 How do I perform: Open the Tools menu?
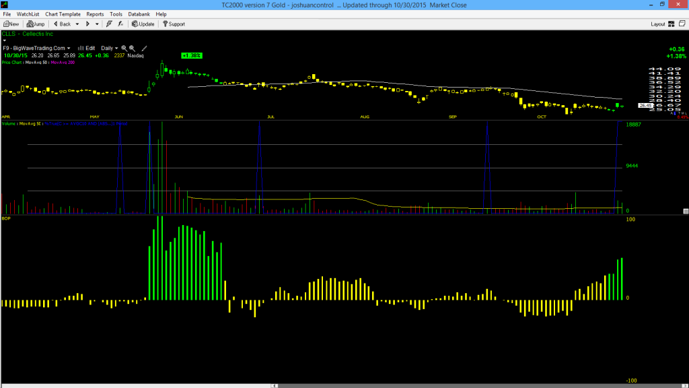coord(116,14)
